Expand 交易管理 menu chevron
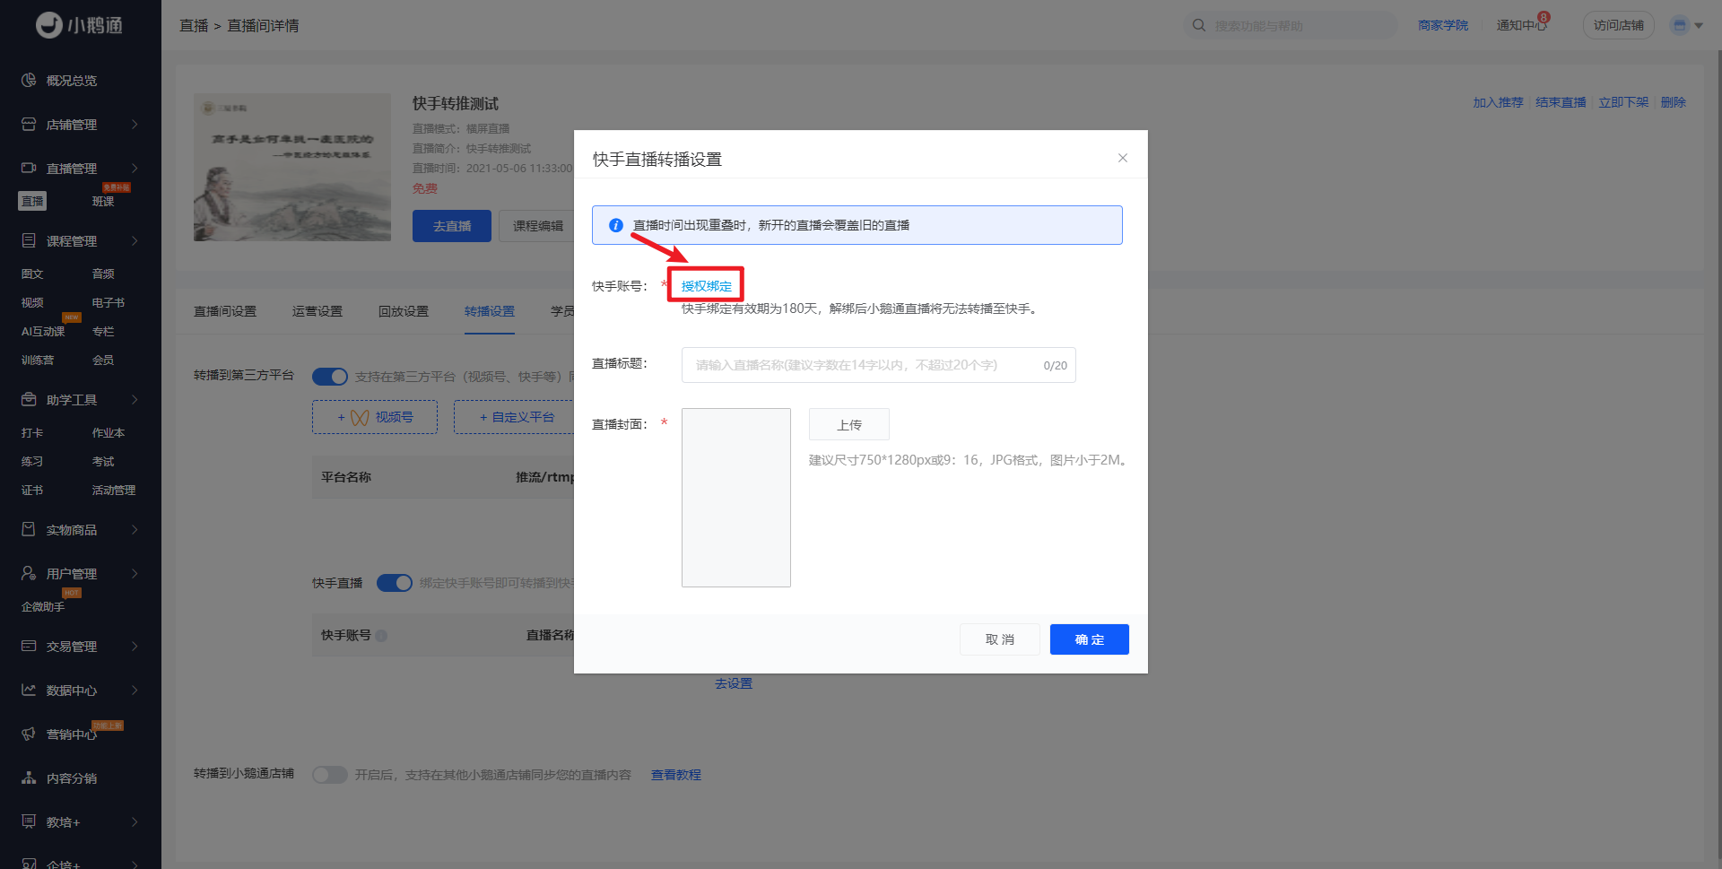 pyautogui.click(x=135, y=647)
